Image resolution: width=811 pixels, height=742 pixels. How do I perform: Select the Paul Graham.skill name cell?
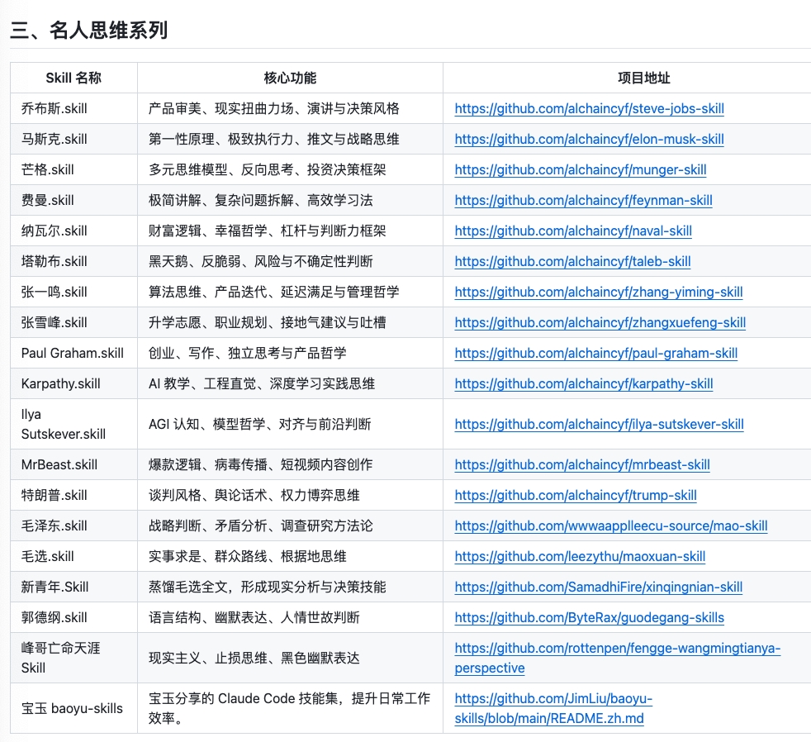tap(74, 353)
